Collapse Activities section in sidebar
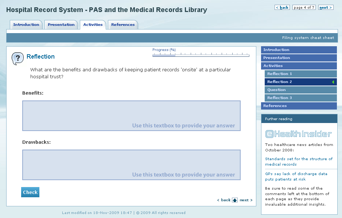The image size is (342, 218). 299,66
